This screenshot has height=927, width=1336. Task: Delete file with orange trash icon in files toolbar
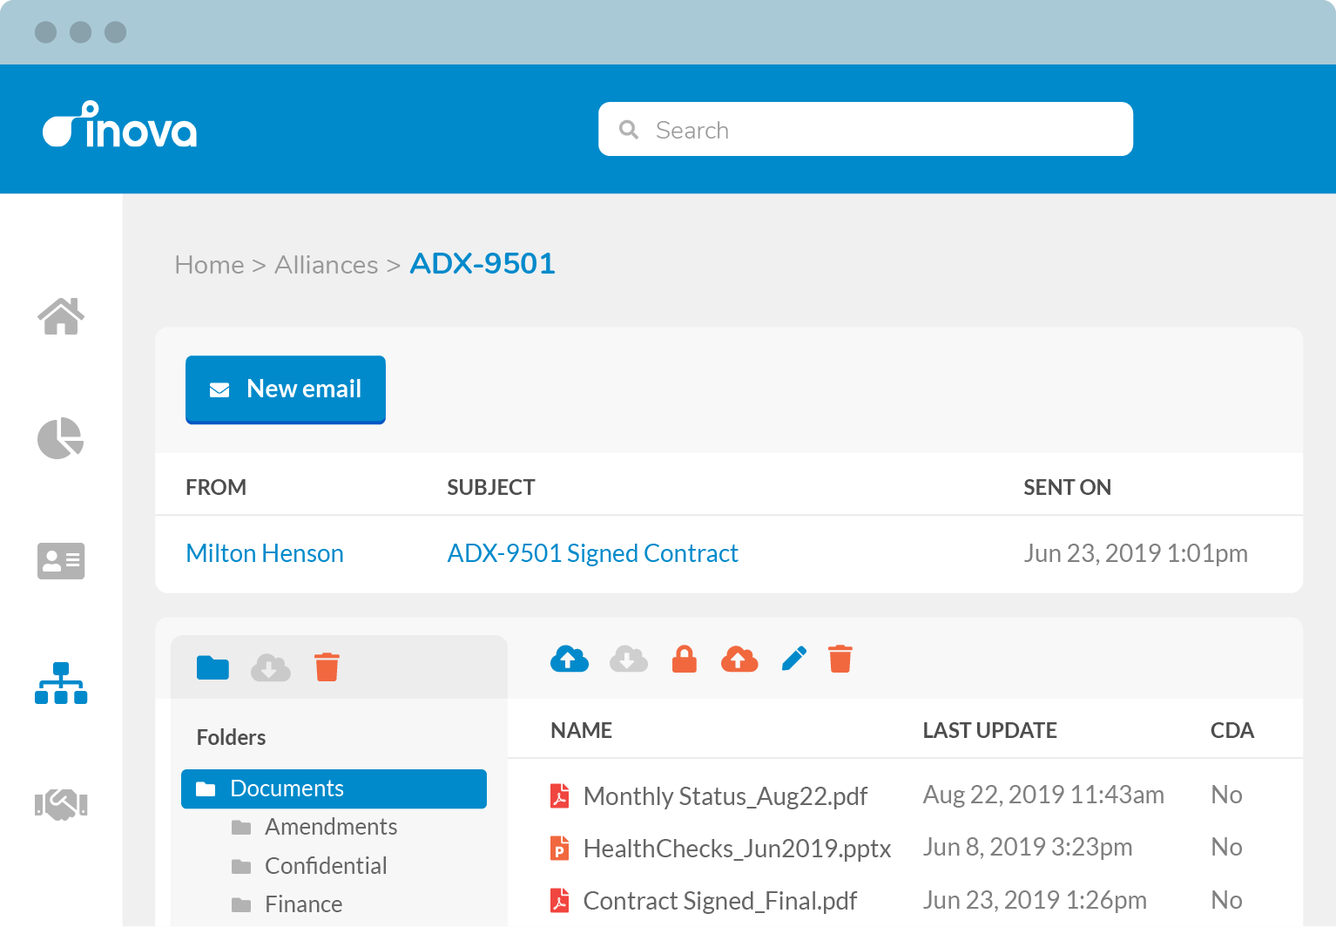coord(840,659)
